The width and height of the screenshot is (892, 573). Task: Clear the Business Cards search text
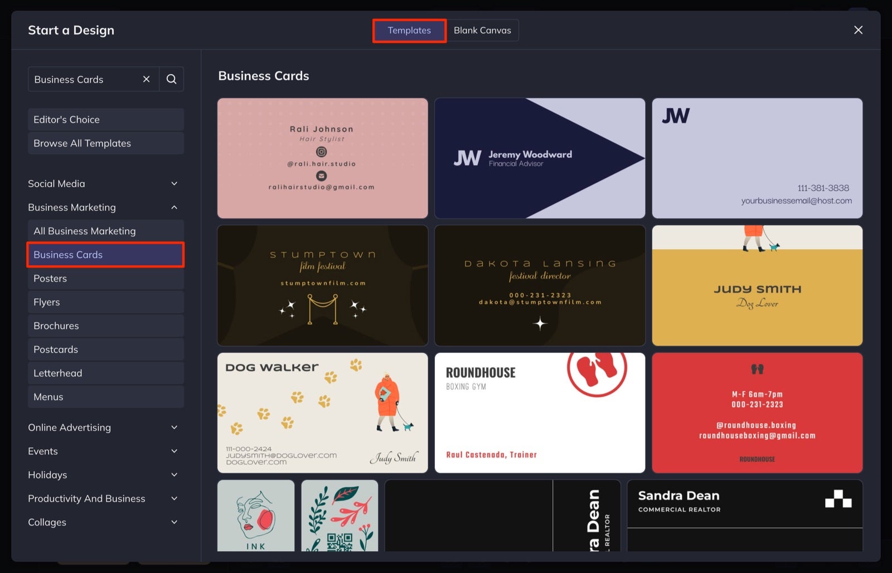click(x=146, y=79)
